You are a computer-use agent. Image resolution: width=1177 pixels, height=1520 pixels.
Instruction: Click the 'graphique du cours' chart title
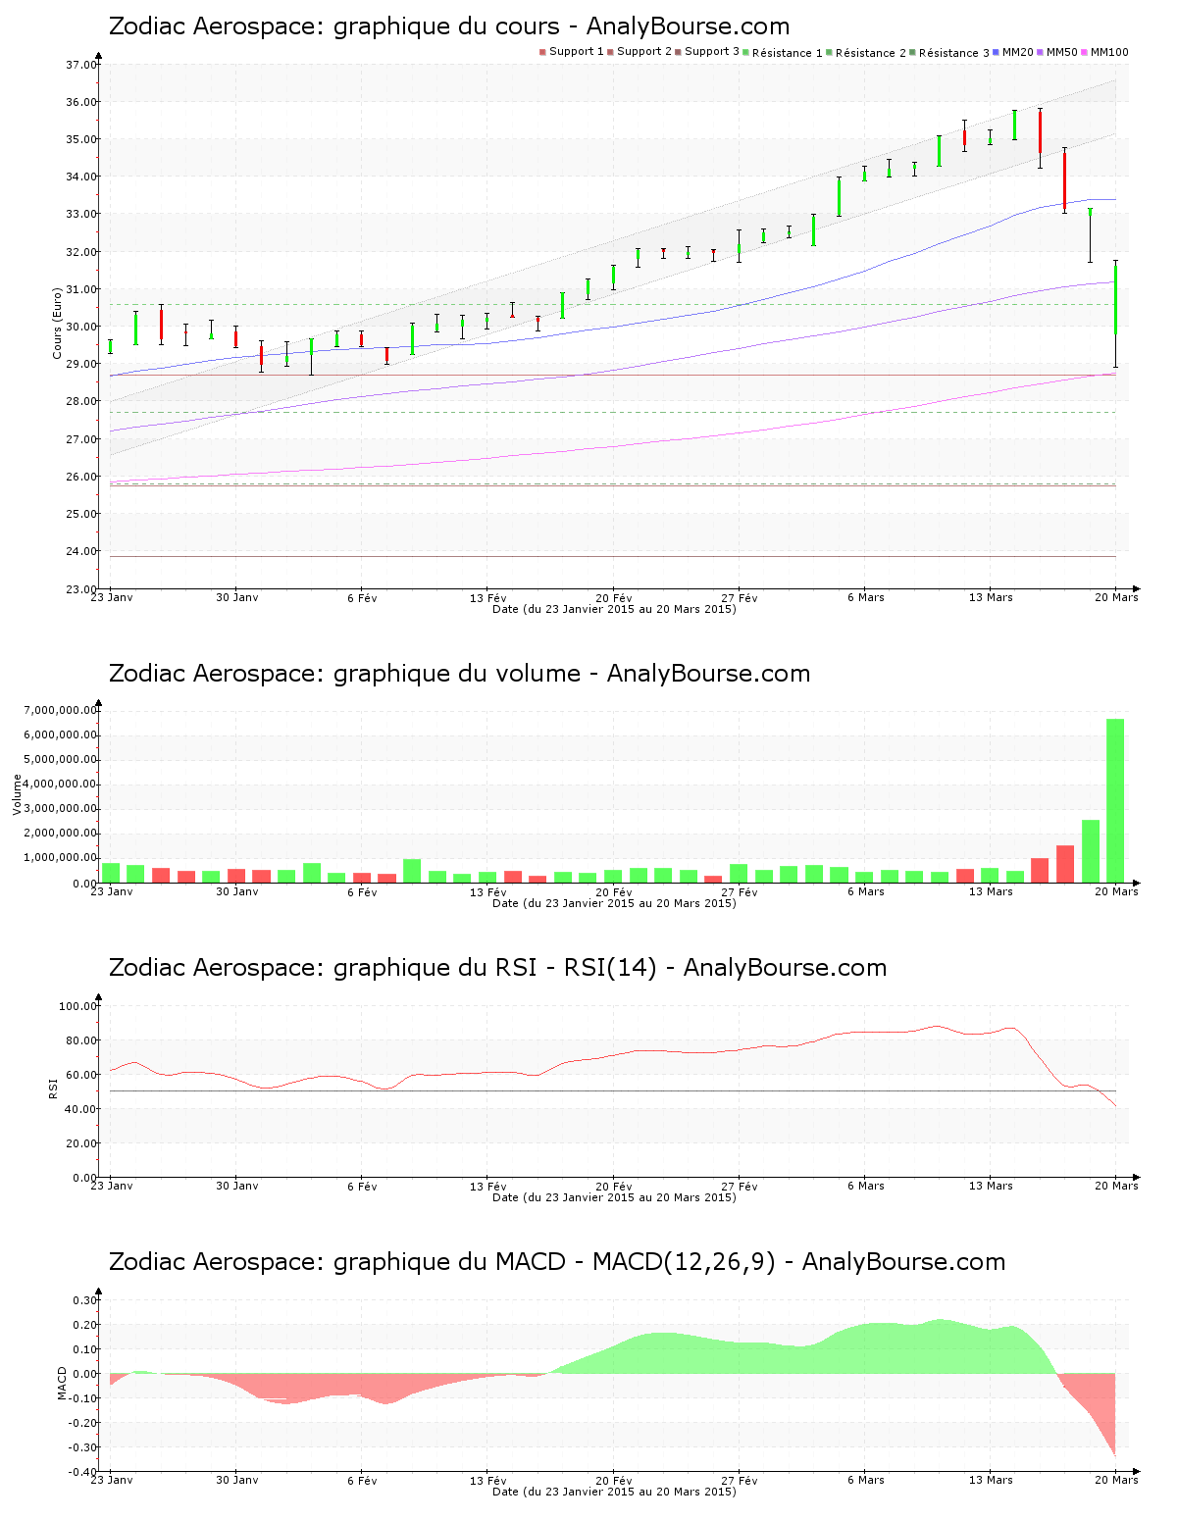pos(449,26)
